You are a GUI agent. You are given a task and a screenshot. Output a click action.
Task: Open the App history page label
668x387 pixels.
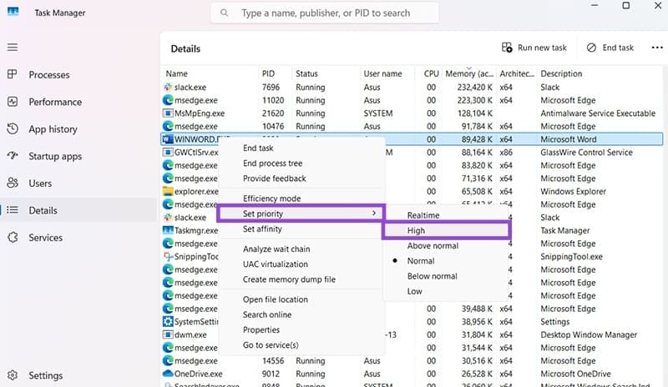[x=53, y=129]
